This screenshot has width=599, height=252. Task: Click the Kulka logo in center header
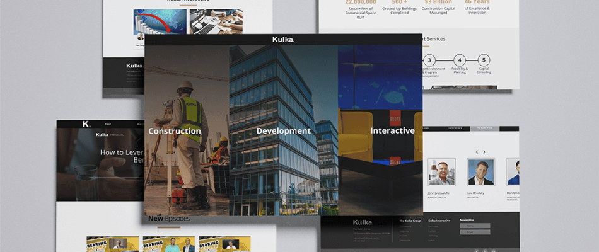[283, 40]
